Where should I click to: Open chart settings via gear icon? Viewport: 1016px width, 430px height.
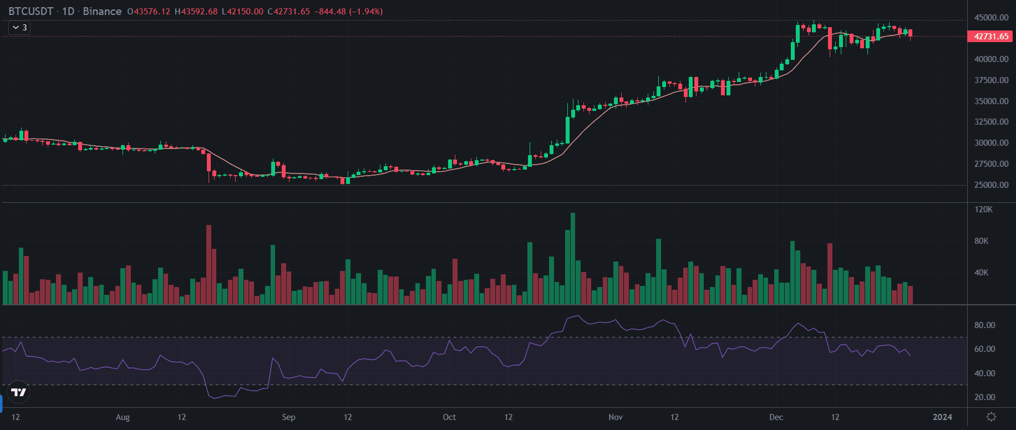click(x=992, y=417)
